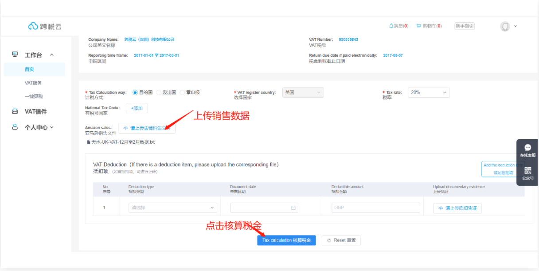Image resolution: width=539 pixels, height=271 pixels.
Task: Collapse the 工作台 menu chevron
Action: (51, 55)
